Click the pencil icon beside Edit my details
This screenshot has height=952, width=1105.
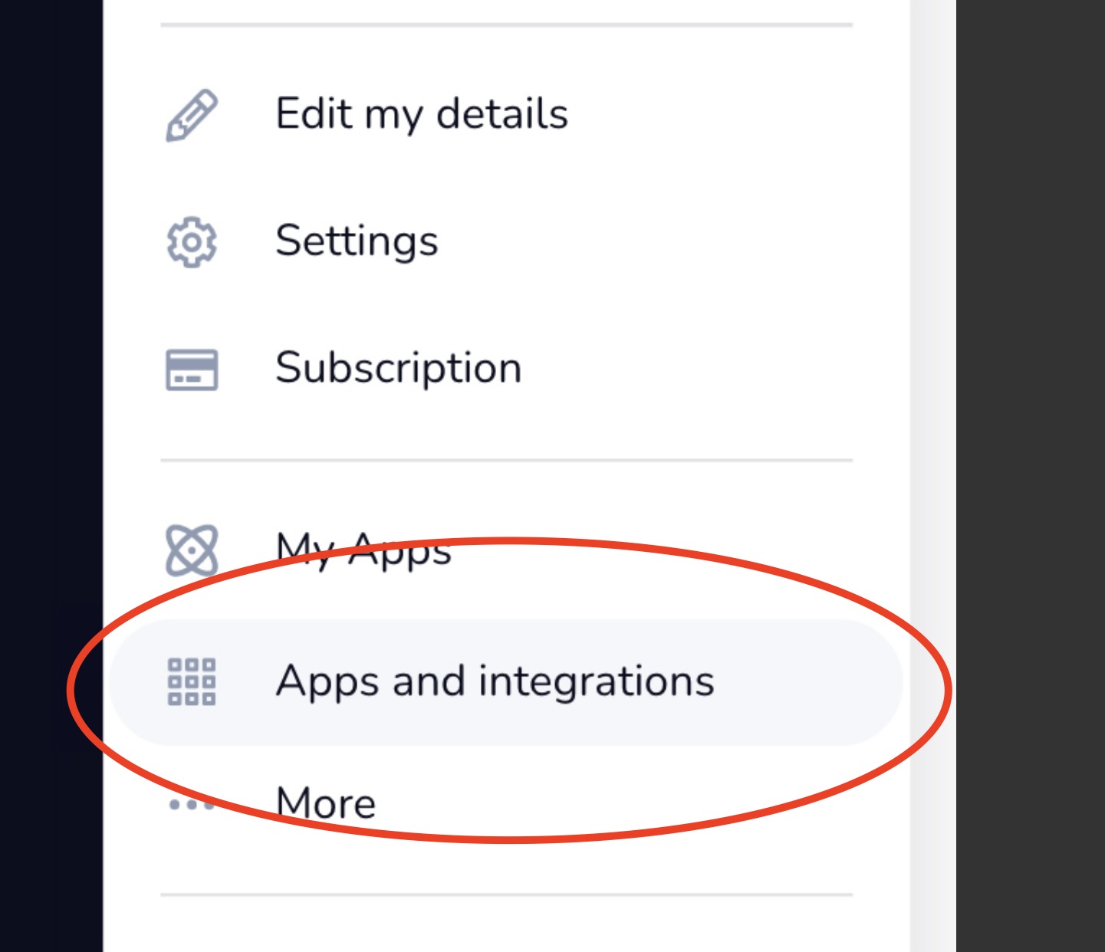(192, 115)
